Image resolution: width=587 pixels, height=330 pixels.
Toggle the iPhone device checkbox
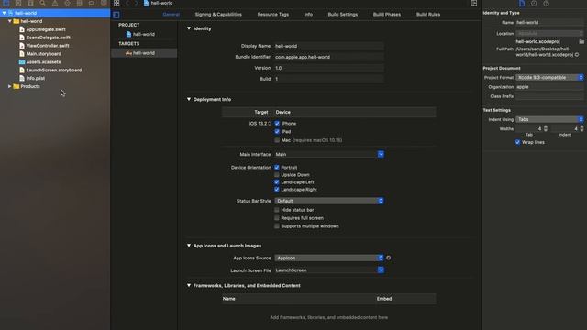click(277, 123)
